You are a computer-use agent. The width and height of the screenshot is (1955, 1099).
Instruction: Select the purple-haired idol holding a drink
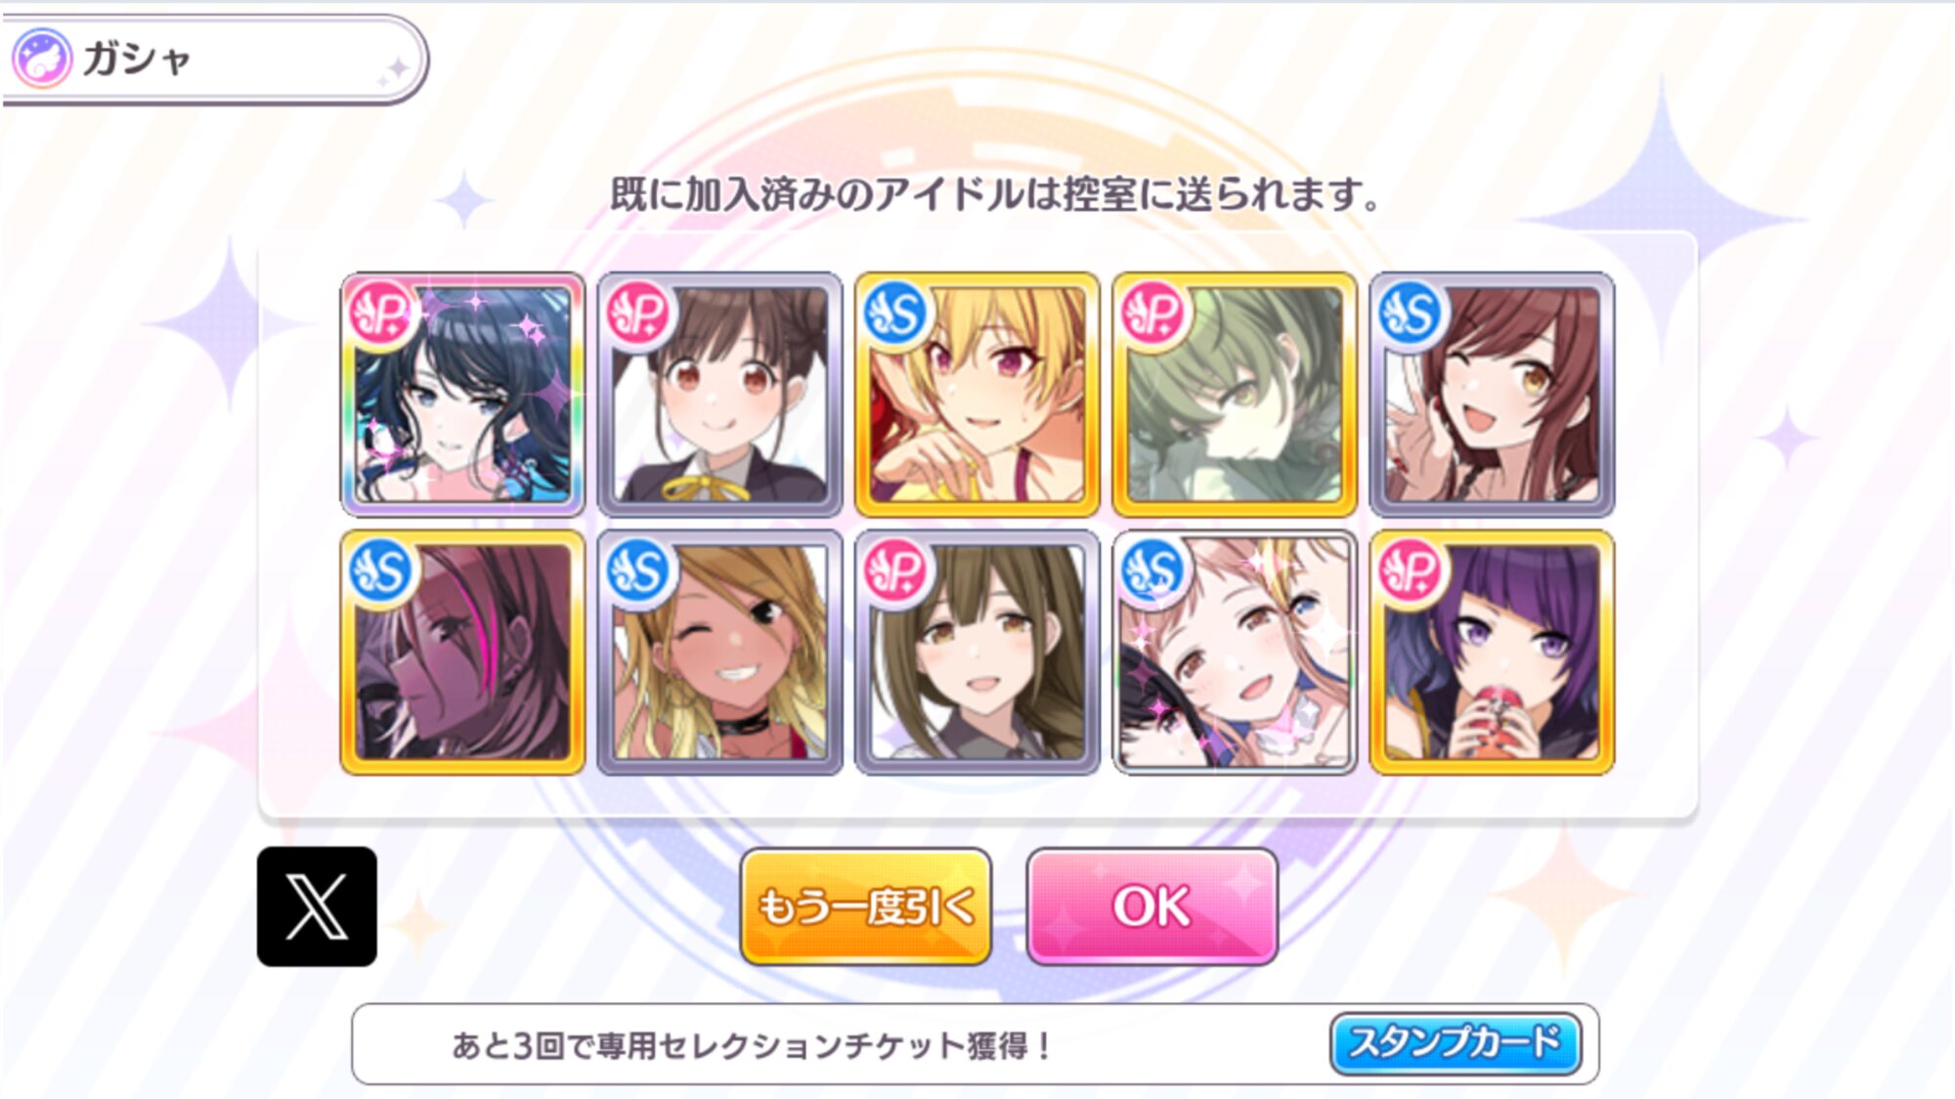point(1492,653)
